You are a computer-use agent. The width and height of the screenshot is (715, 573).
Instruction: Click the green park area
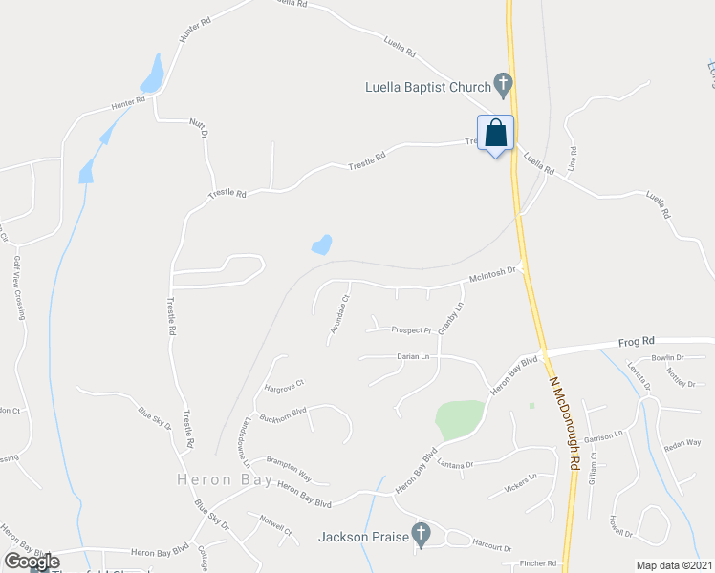coord(459,420)
